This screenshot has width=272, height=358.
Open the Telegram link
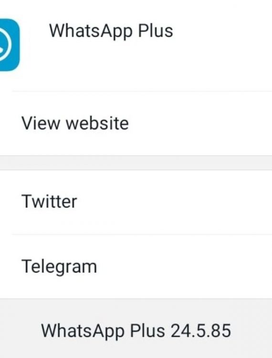pos(136,266)
